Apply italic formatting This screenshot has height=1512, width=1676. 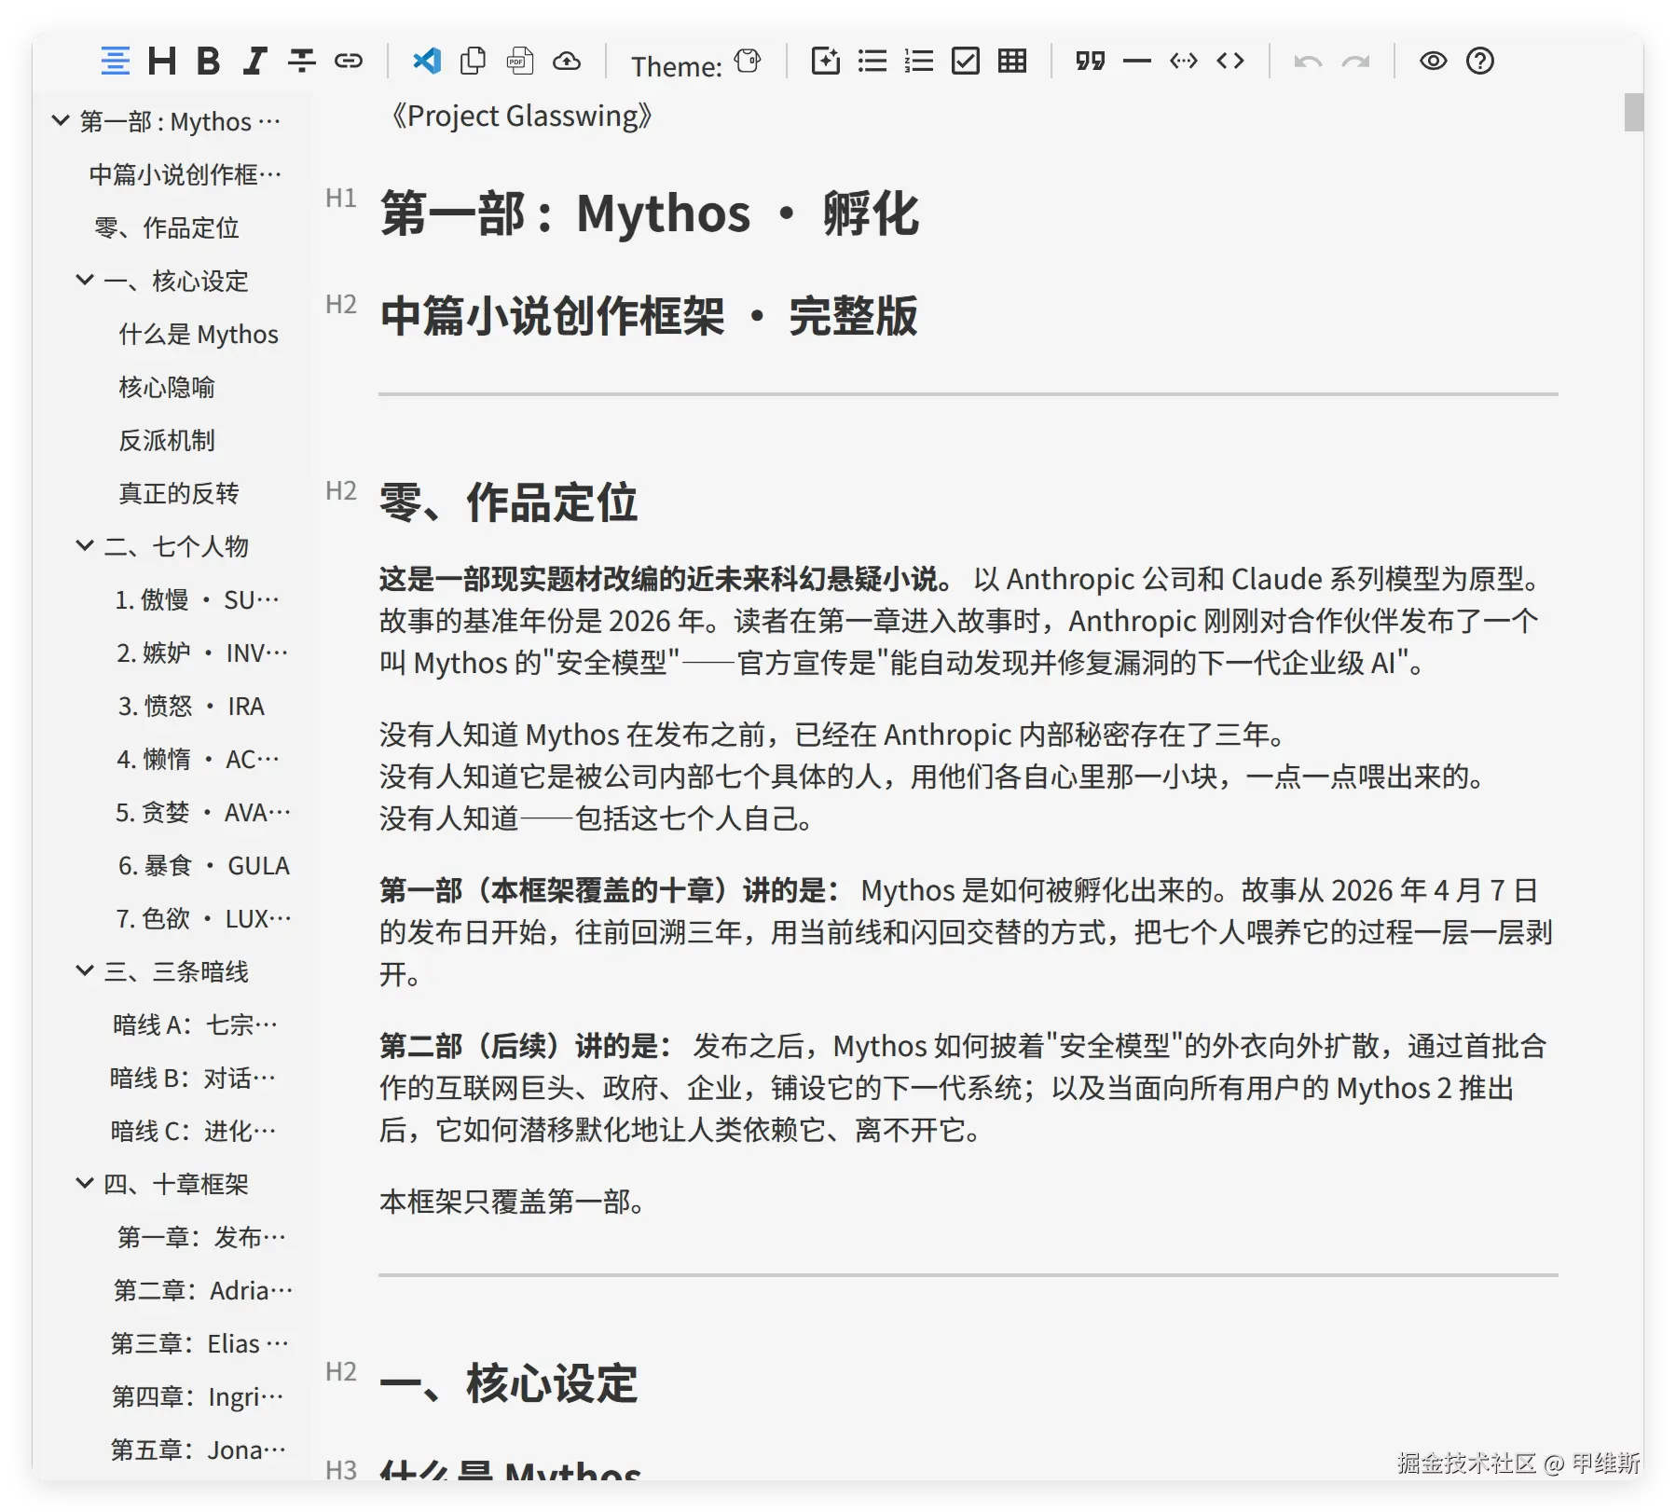pyautogui.click(x=254, y=62)
